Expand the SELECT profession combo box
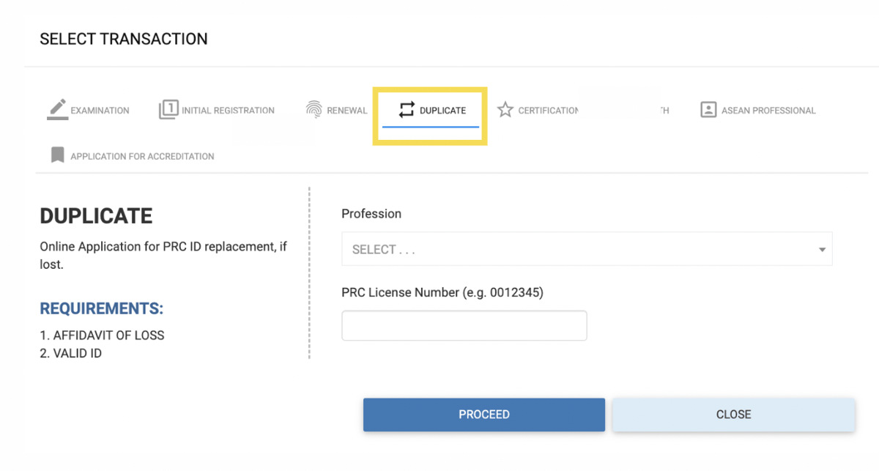This screenshot has width=879, height=471. [x=586, y=248]
